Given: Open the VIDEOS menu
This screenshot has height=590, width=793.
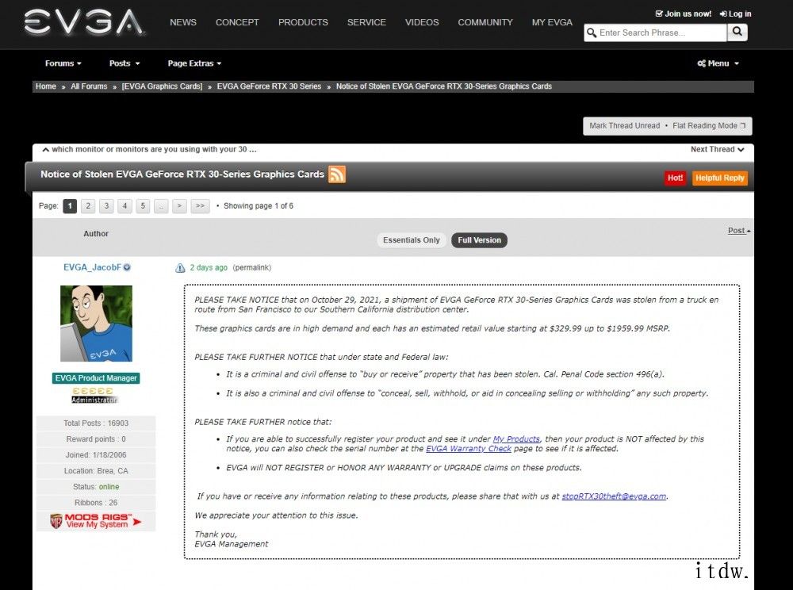Looking at the screenshot, I should (422, 23).
